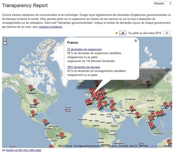This screenshot has width=176, height=153.
Task: Open '1021 demandes de données' link
Action: point(84,67)
